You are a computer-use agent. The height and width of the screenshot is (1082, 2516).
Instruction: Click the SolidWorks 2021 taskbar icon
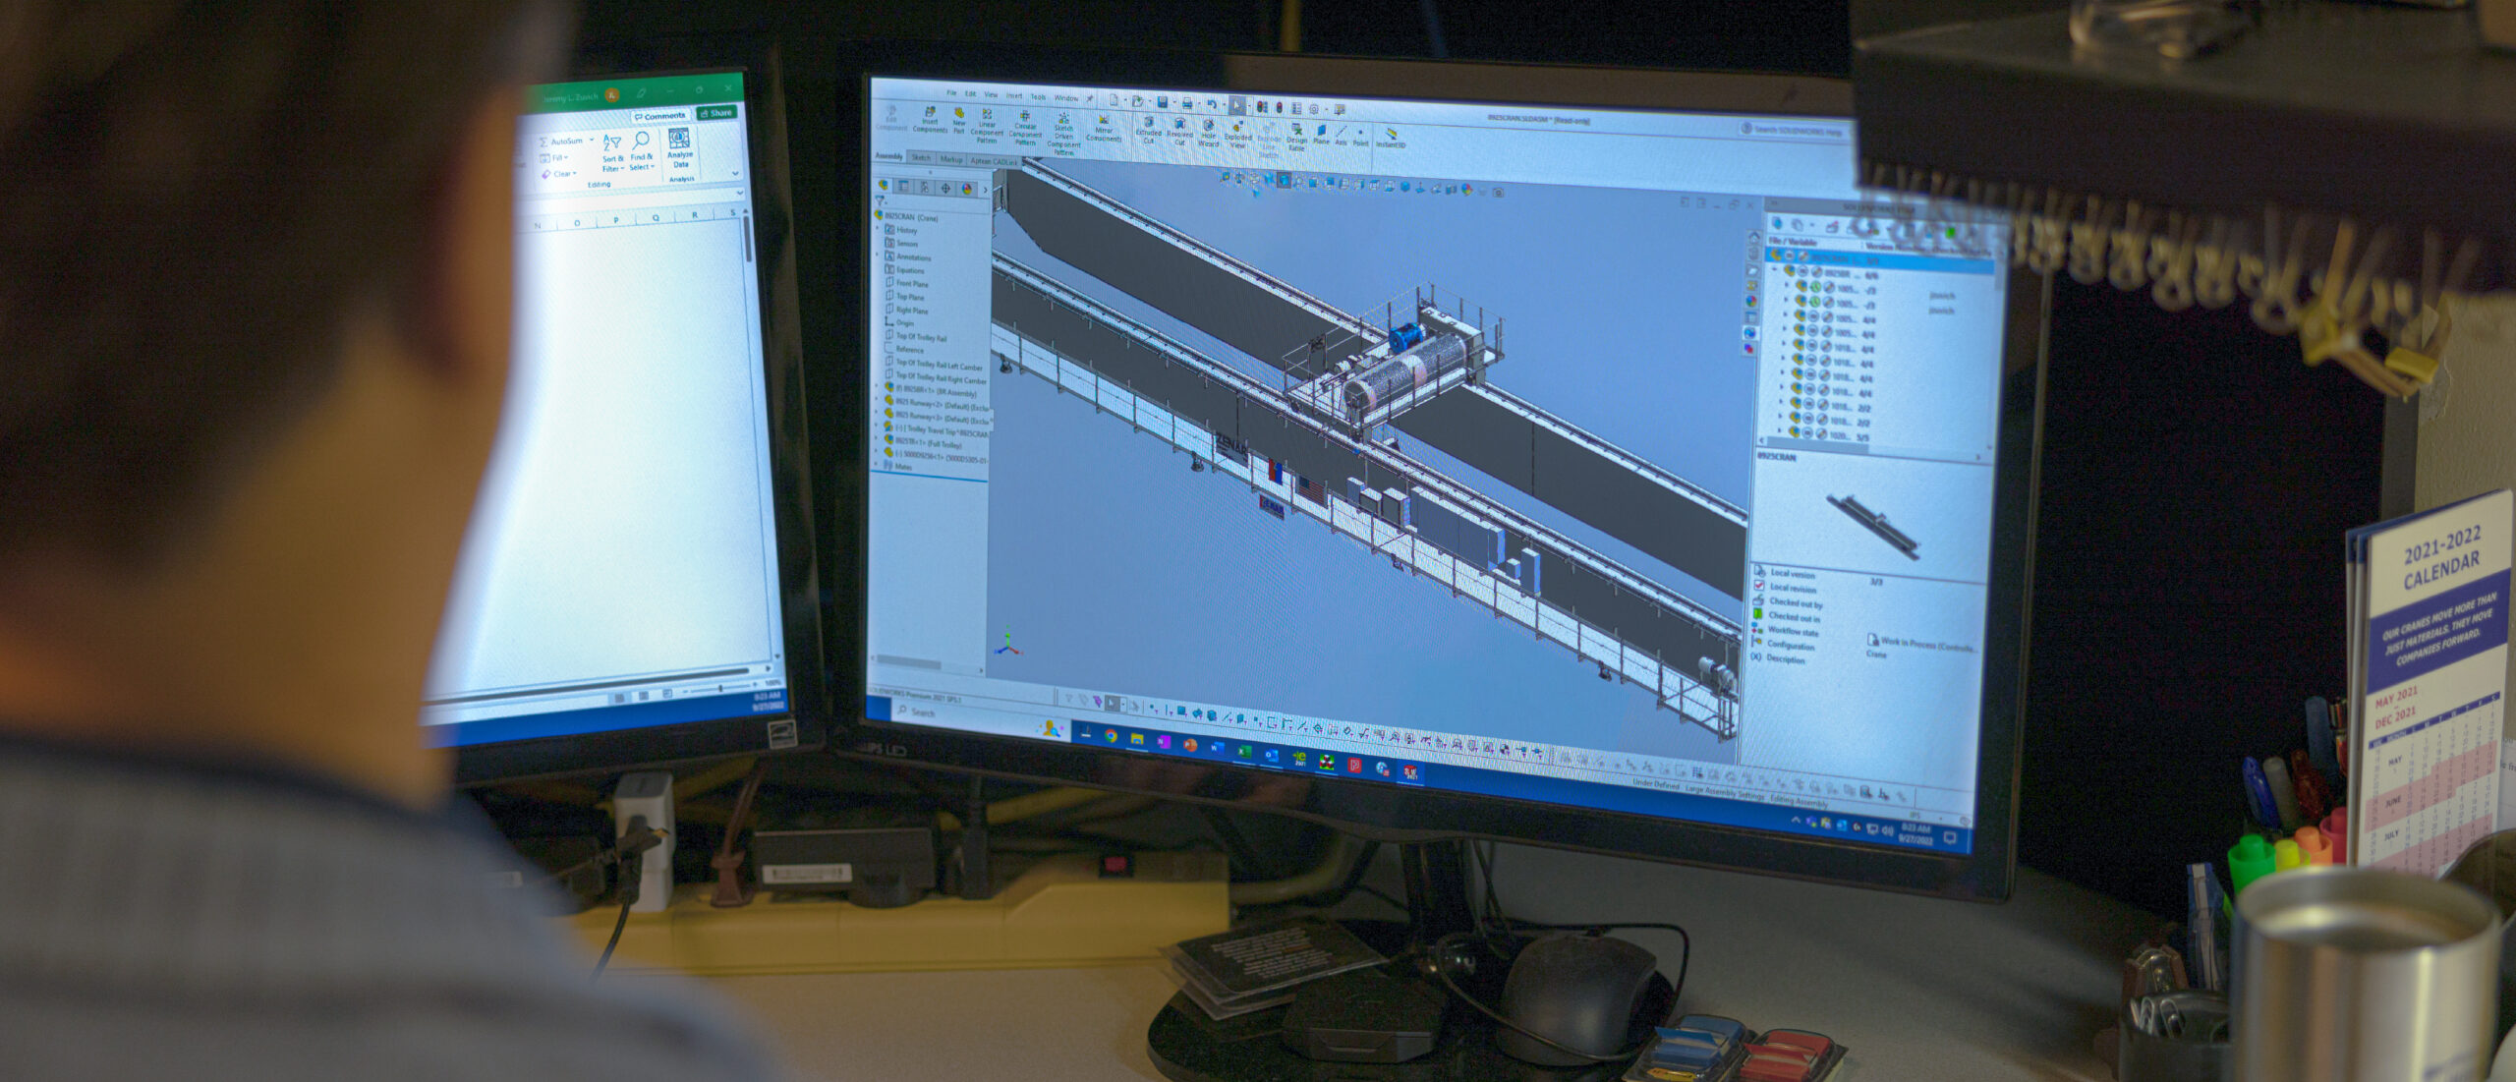pos(1410,772)
